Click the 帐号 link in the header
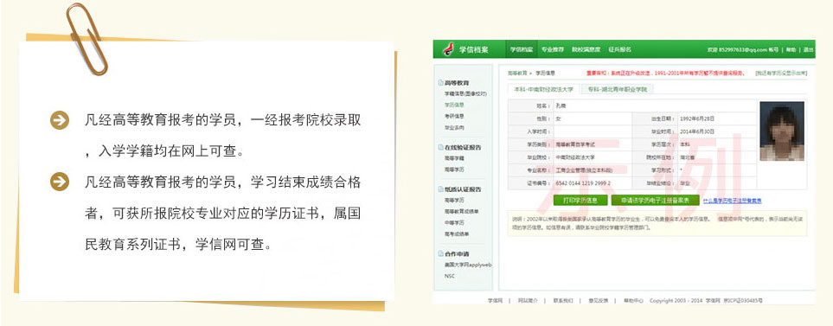Viewport: 833px width, 326px height. pyautogui.click(x=773, y=49)
